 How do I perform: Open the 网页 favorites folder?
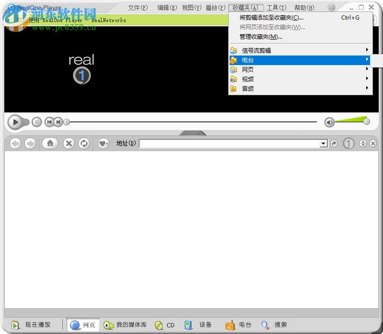(300, 69)
